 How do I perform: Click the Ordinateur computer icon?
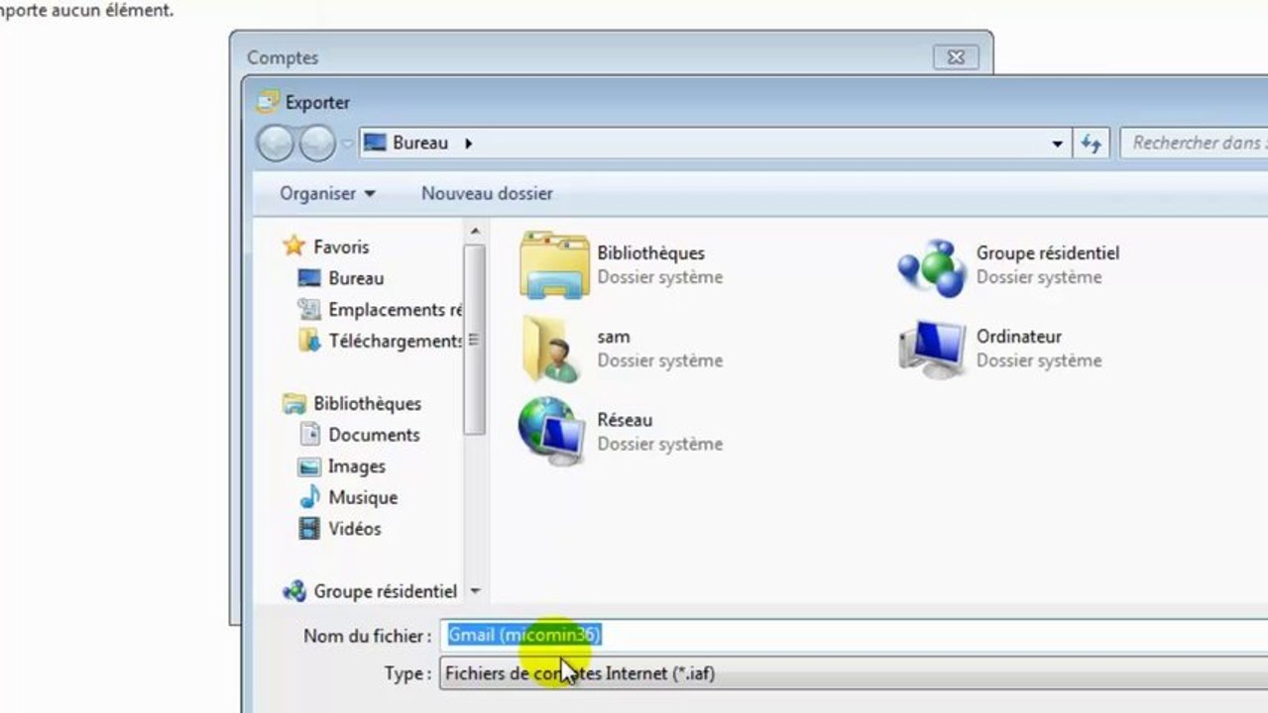pyautogui.click(x=933, y=349)
